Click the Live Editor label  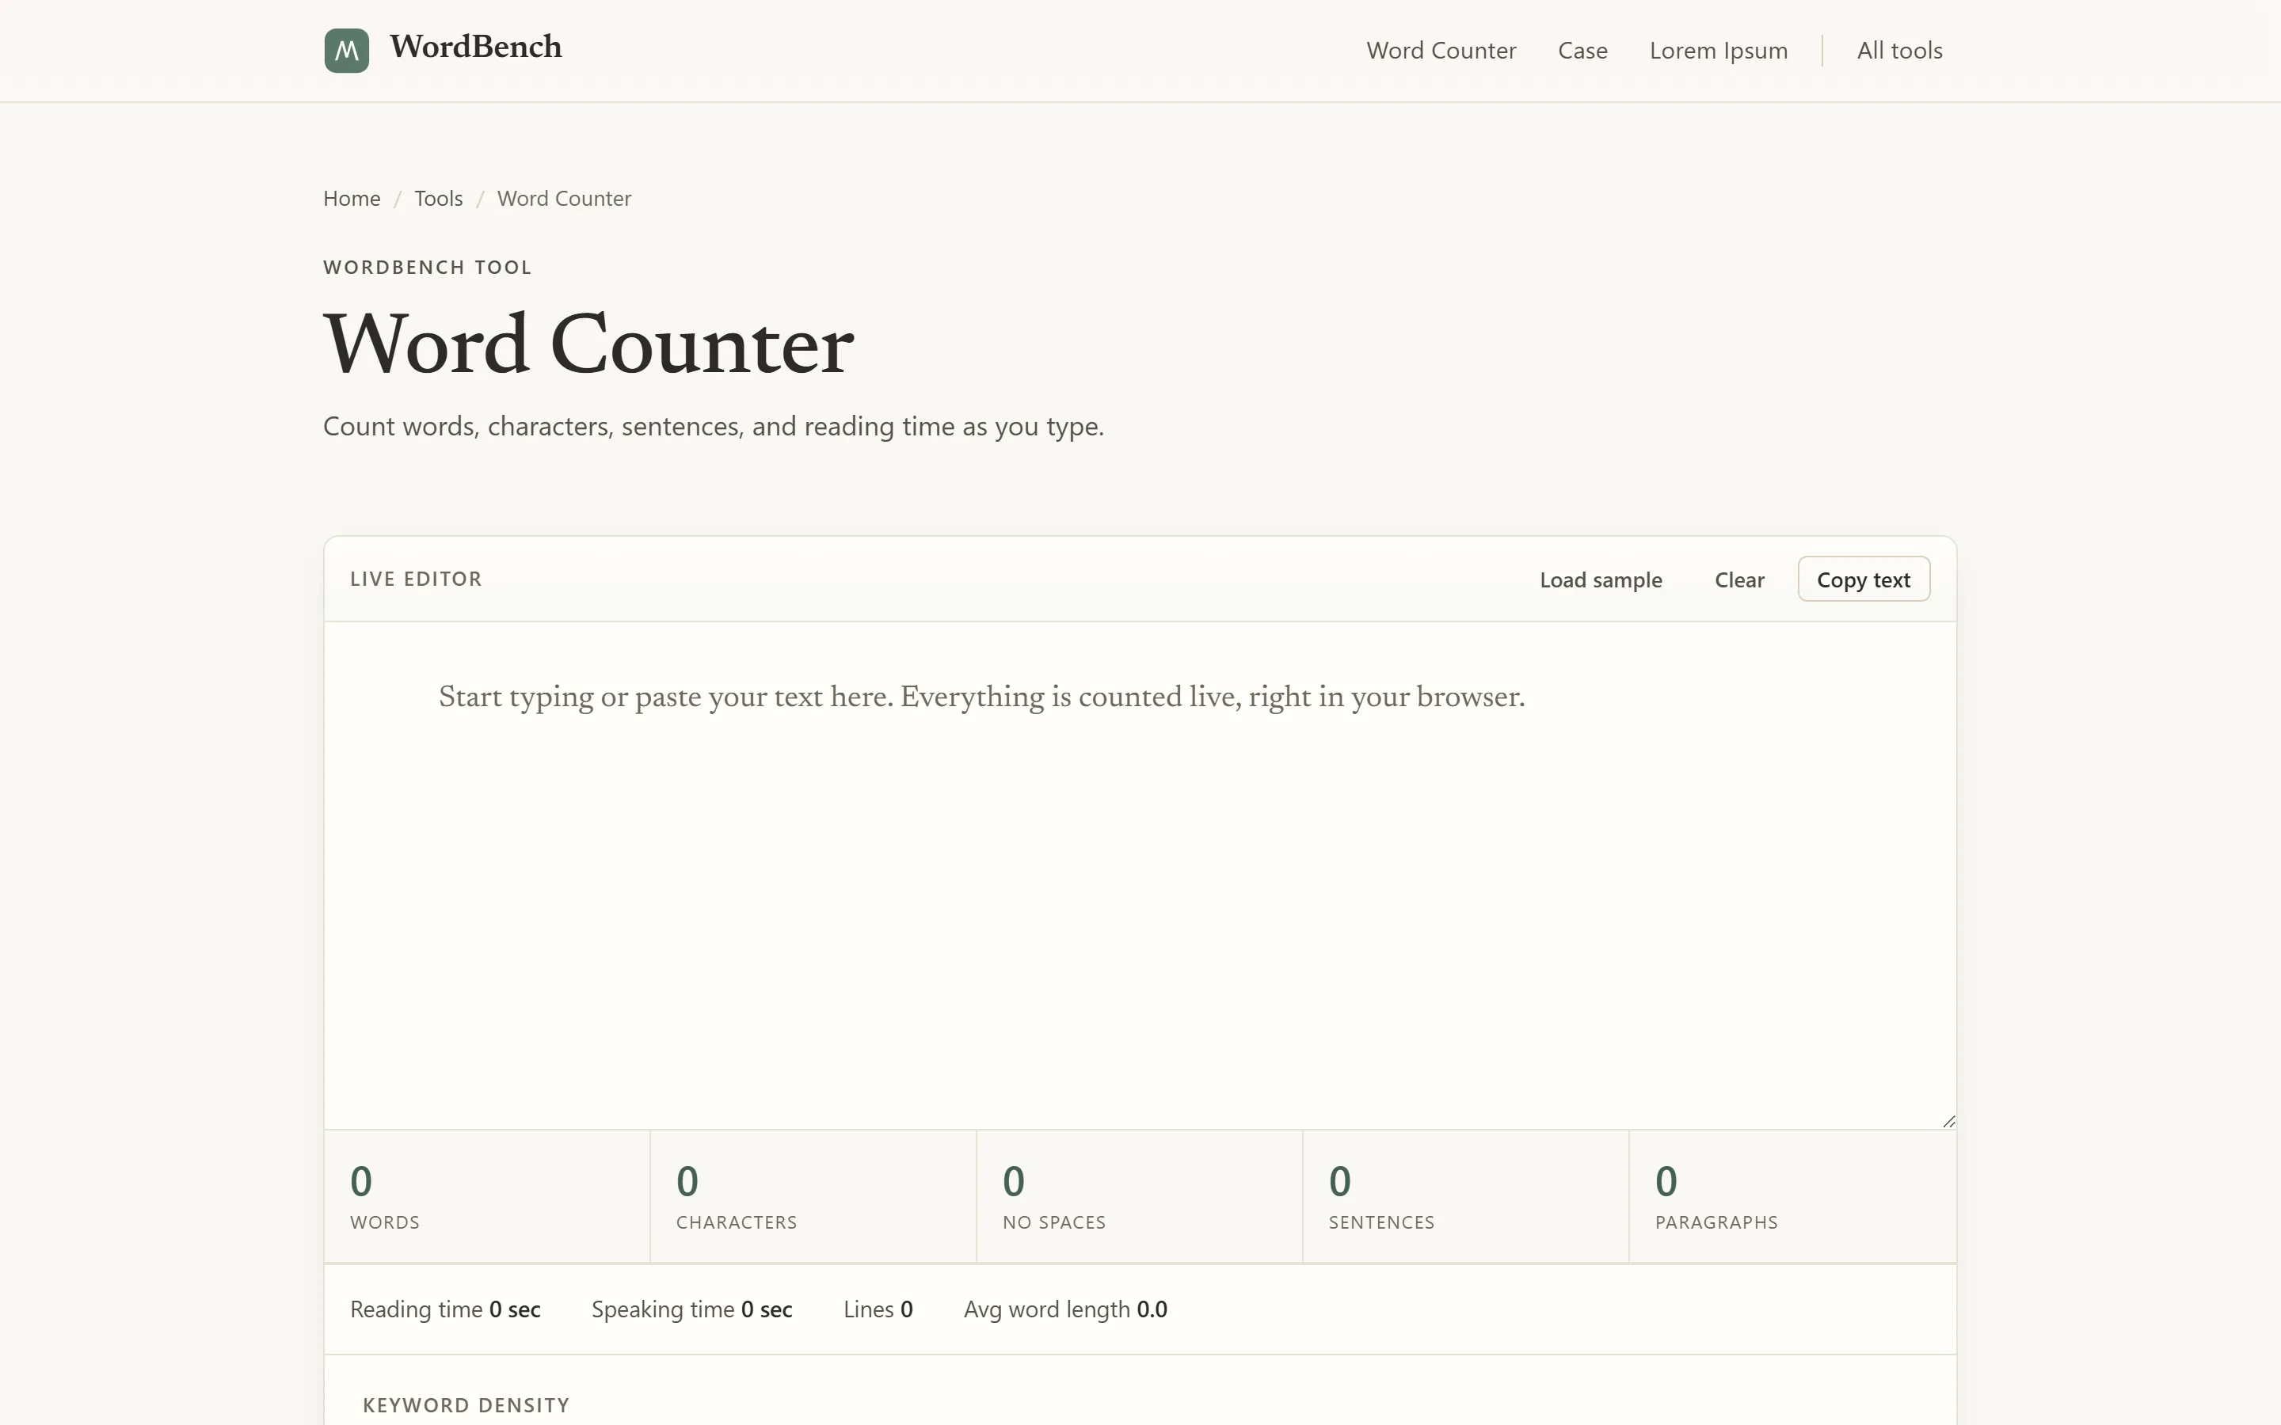[416, 579]
